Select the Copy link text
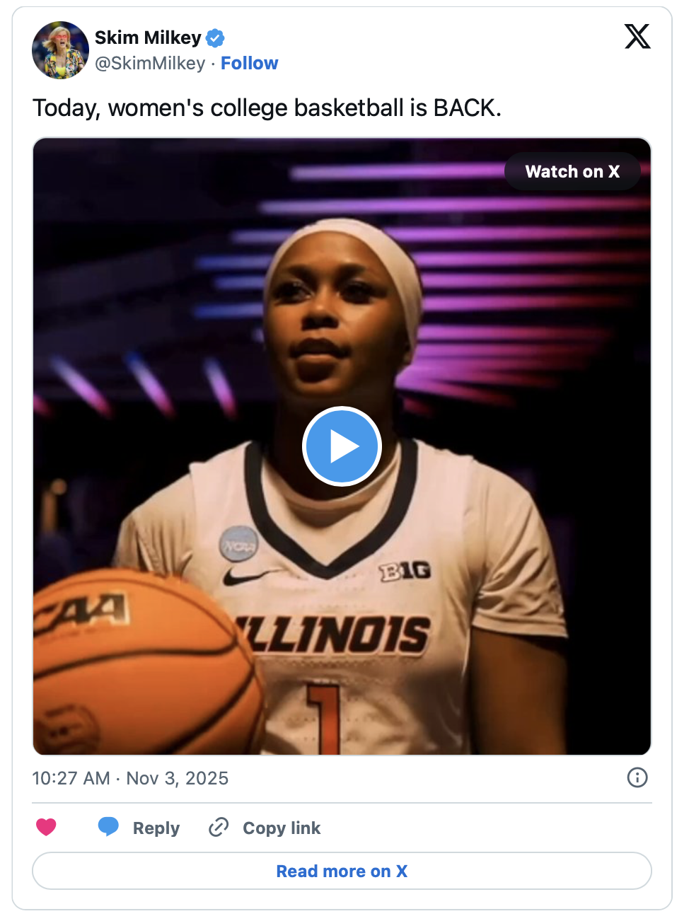The image size is (689, 921). 282,828
